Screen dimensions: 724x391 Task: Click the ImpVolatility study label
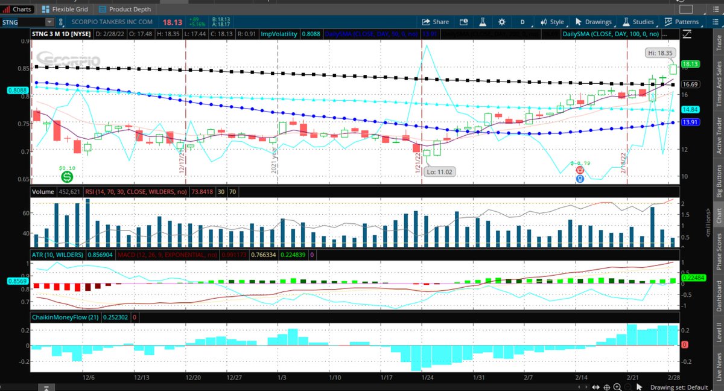279,34
